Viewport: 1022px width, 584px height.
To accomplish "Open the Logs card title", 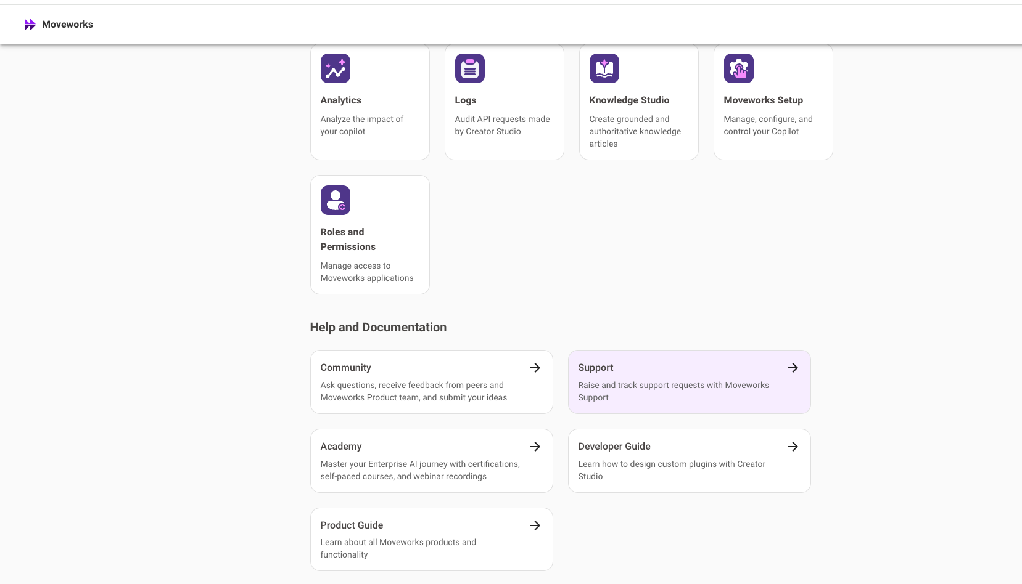I will (x=466, y=100).
